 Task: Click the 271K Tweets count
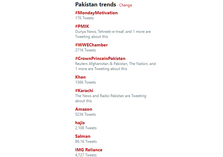pyautogui.click(x=86, y=50)
